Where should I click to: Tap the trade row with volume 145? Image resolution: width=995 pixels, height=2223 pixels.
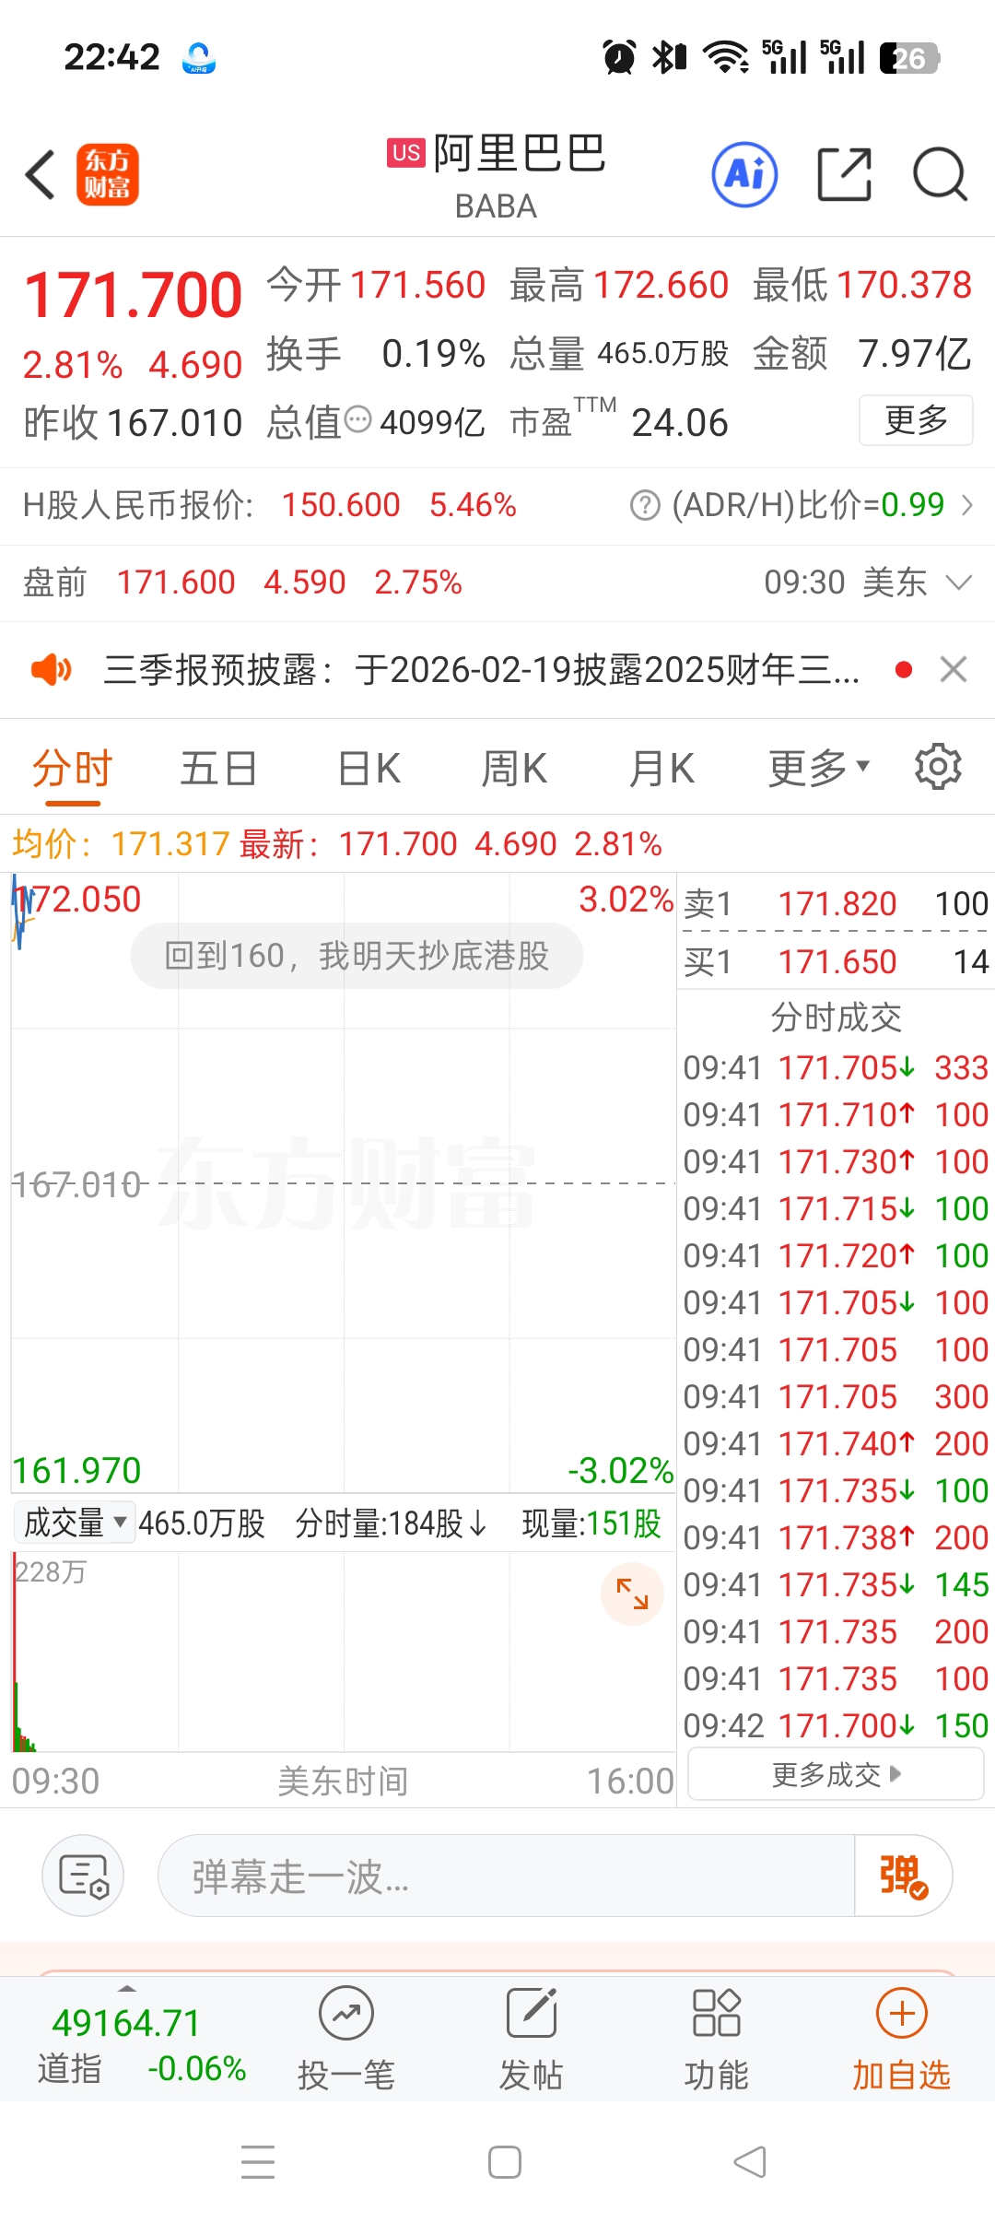coord(836,1584)
